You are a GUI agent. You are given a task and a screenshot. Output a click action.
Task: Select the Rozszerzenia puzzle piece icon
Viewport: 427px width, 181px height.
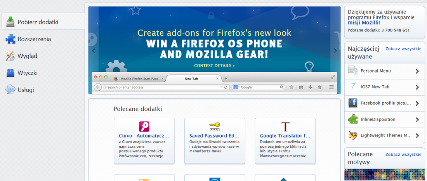10,39
